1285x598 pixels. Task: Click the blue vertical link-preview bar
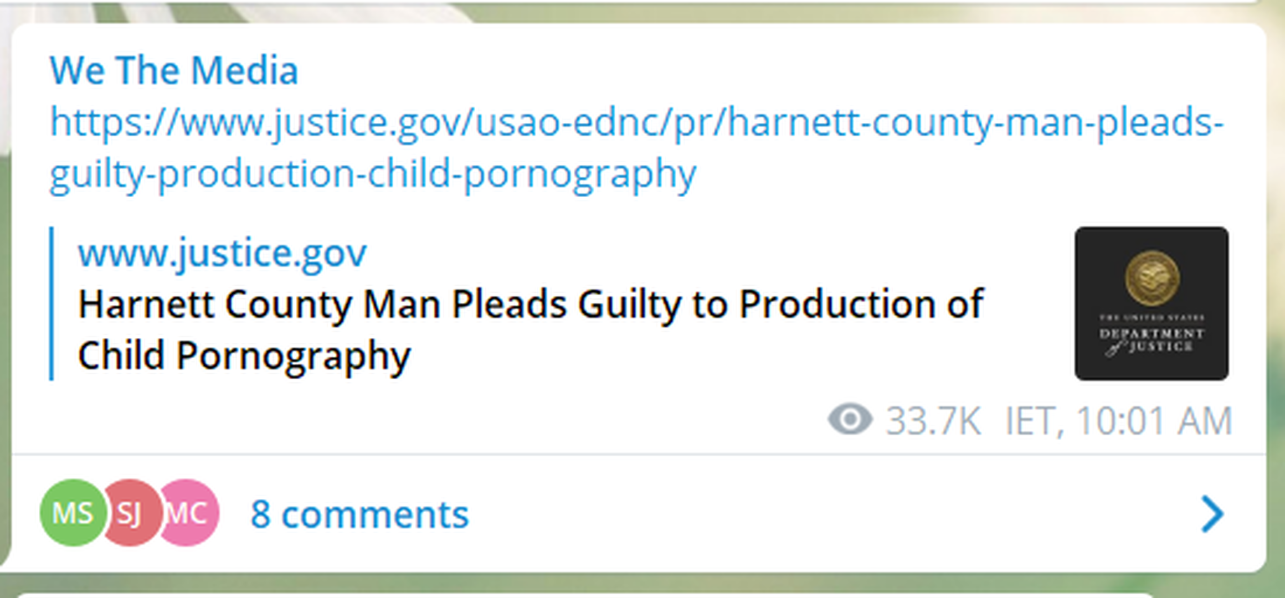point(52,303)
